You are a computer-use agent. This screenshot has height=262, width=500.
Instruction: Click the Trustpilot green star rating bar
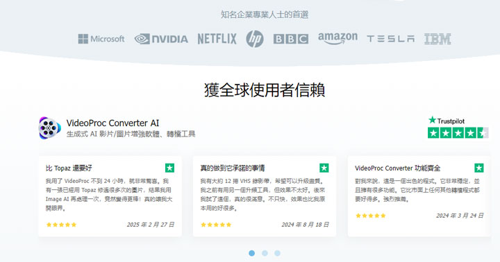[458, 133]
